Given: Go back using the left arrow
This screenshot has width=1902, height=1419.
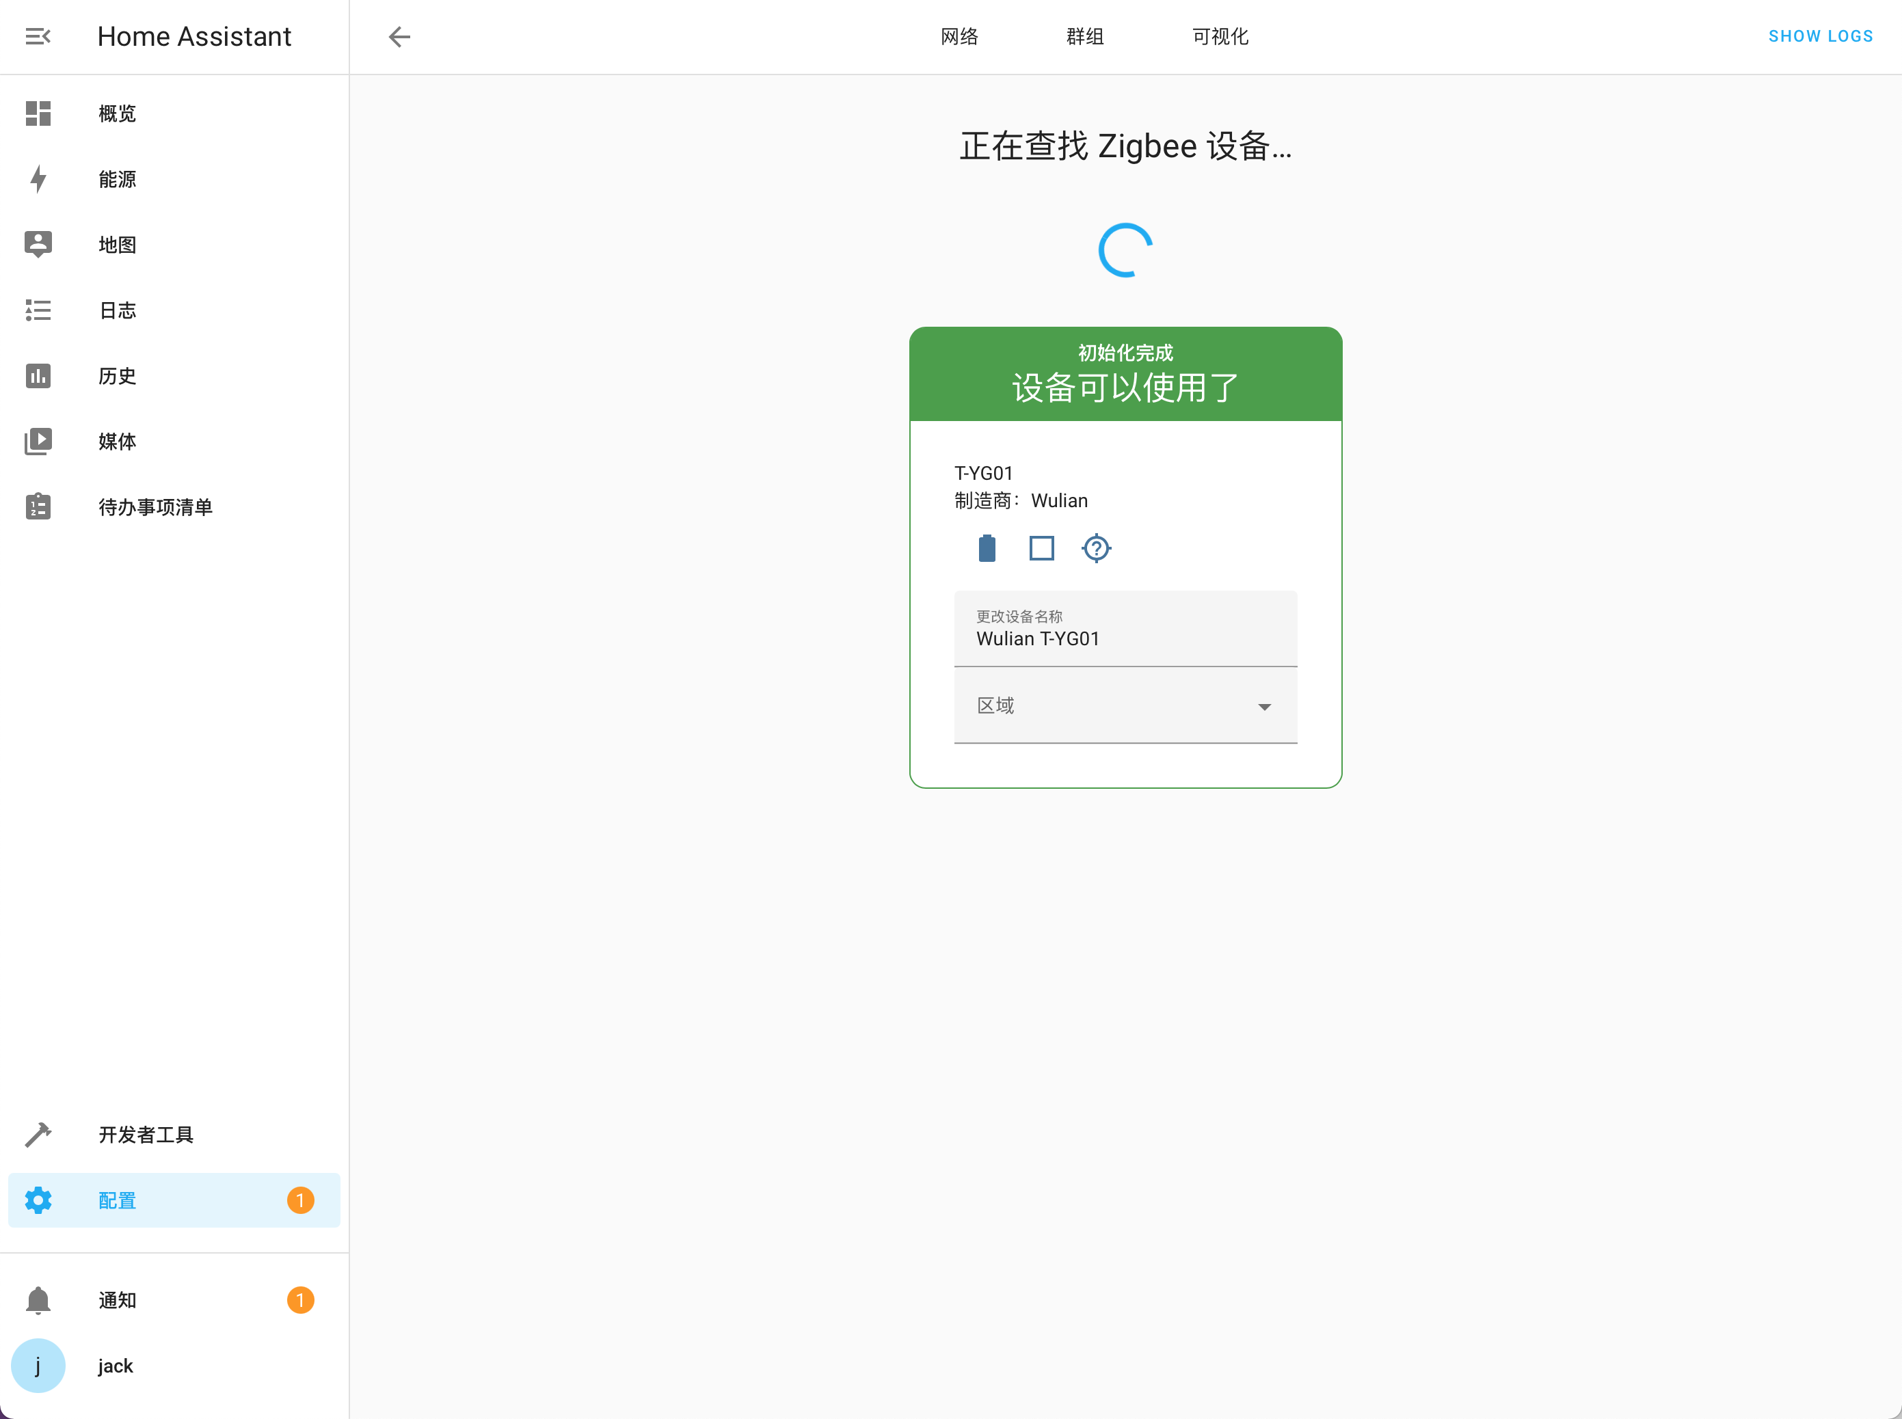Looking at the screenshot, I should 399,36.
